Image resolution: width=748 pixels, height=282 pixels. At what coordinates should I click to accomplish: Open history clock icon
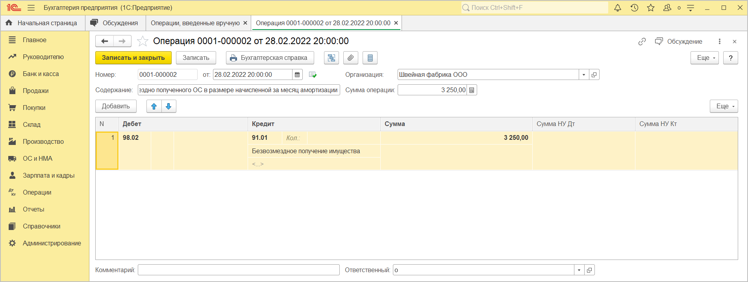tap(634, 7)
